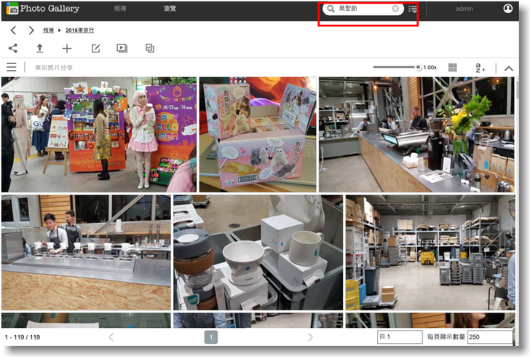Open the 2016東京行 breadcrumb link
This screenshot has width=530, height=357.
coord(79,31)
